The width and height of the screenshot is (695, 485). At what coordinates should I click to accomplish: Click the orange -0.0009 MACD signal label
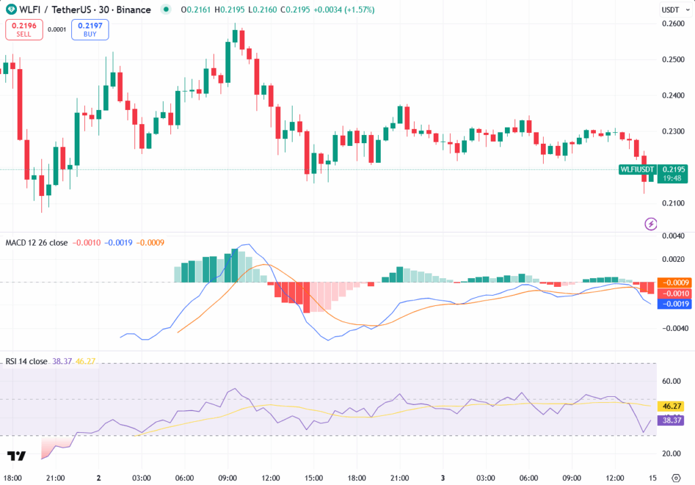(673, 282)
